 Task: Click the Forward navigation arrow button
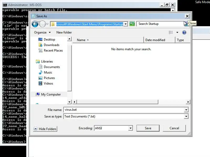pyautogui.click(x=42, y=24)
